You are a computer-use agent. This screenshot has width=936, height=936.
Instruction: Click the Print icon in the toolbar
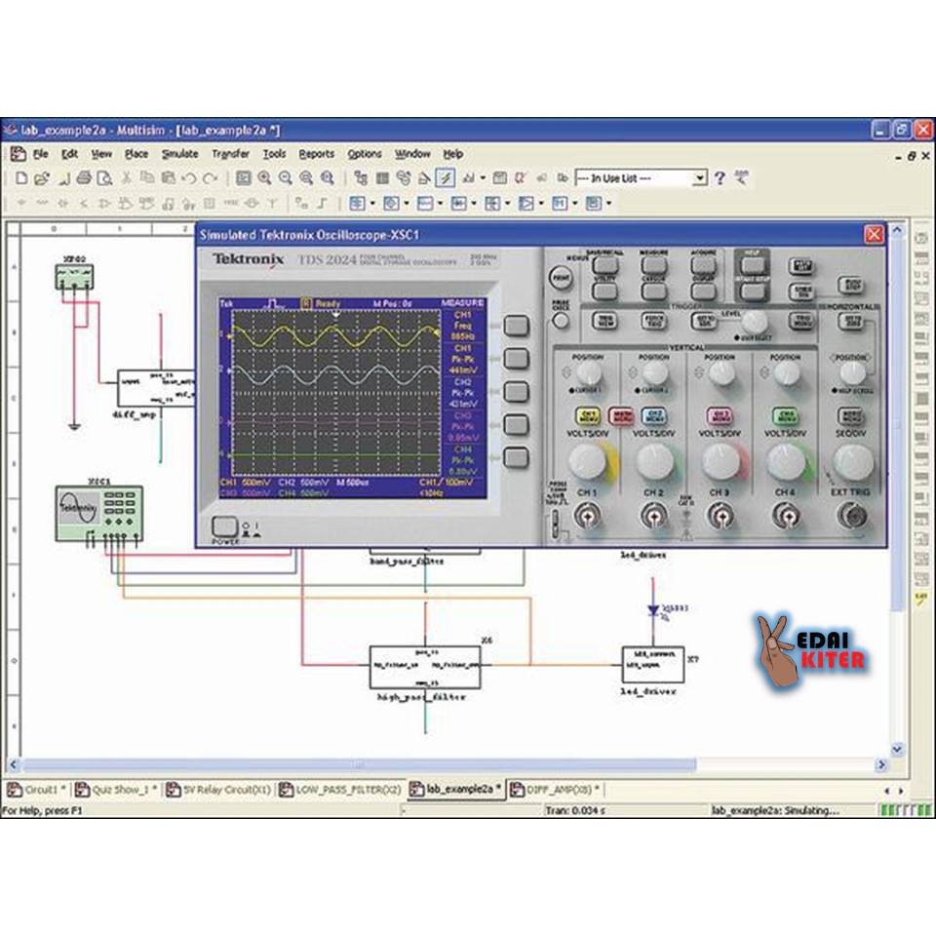point(84,178)
